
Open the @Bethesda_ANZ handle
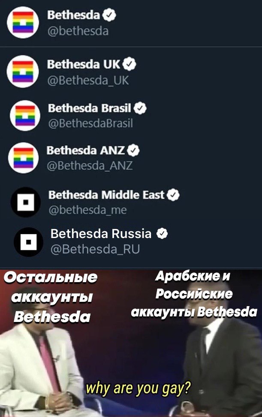[x=90, y=166]
